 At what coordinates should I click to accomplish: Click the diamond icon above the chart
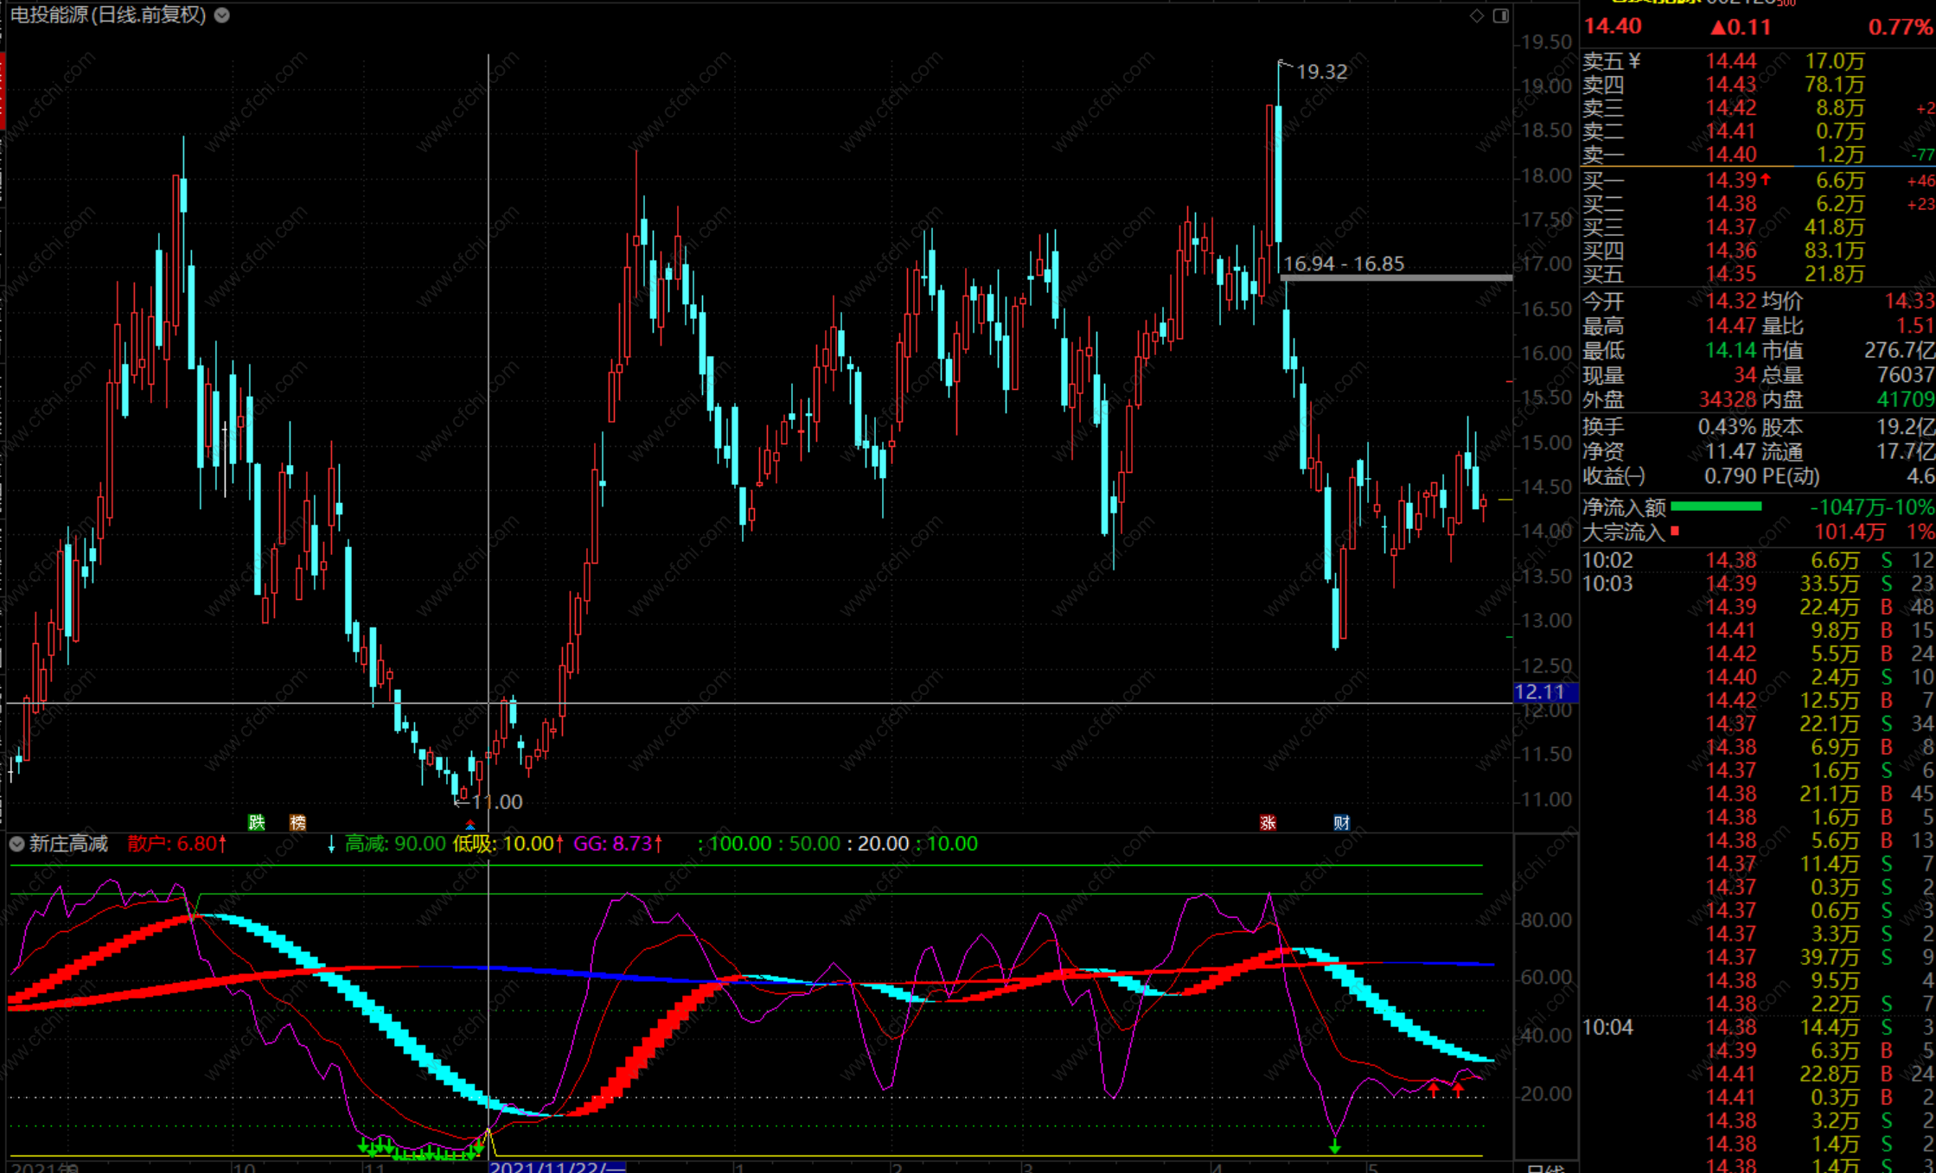point(1477,16)
